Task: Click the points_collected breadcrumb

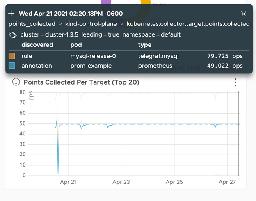Action: pos(32,24)
